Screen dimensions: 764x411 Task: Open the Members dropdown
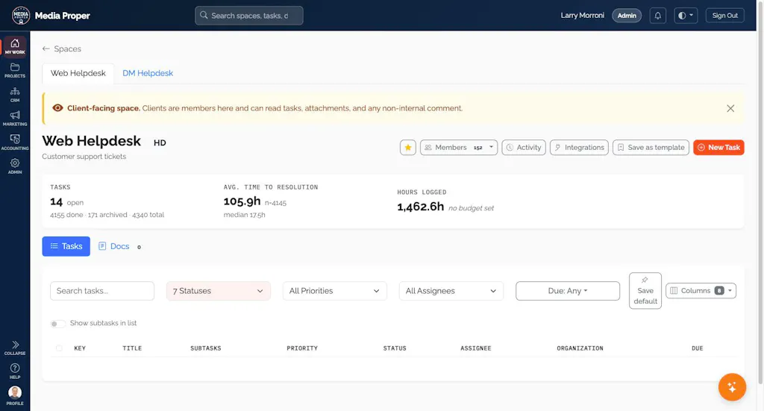click(459, 148)
